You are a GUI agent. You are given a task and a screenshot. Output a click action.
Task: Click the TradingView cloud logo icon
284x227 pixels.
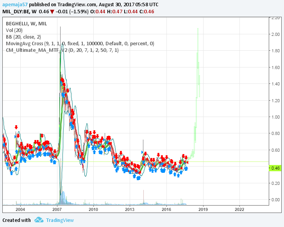39,220
